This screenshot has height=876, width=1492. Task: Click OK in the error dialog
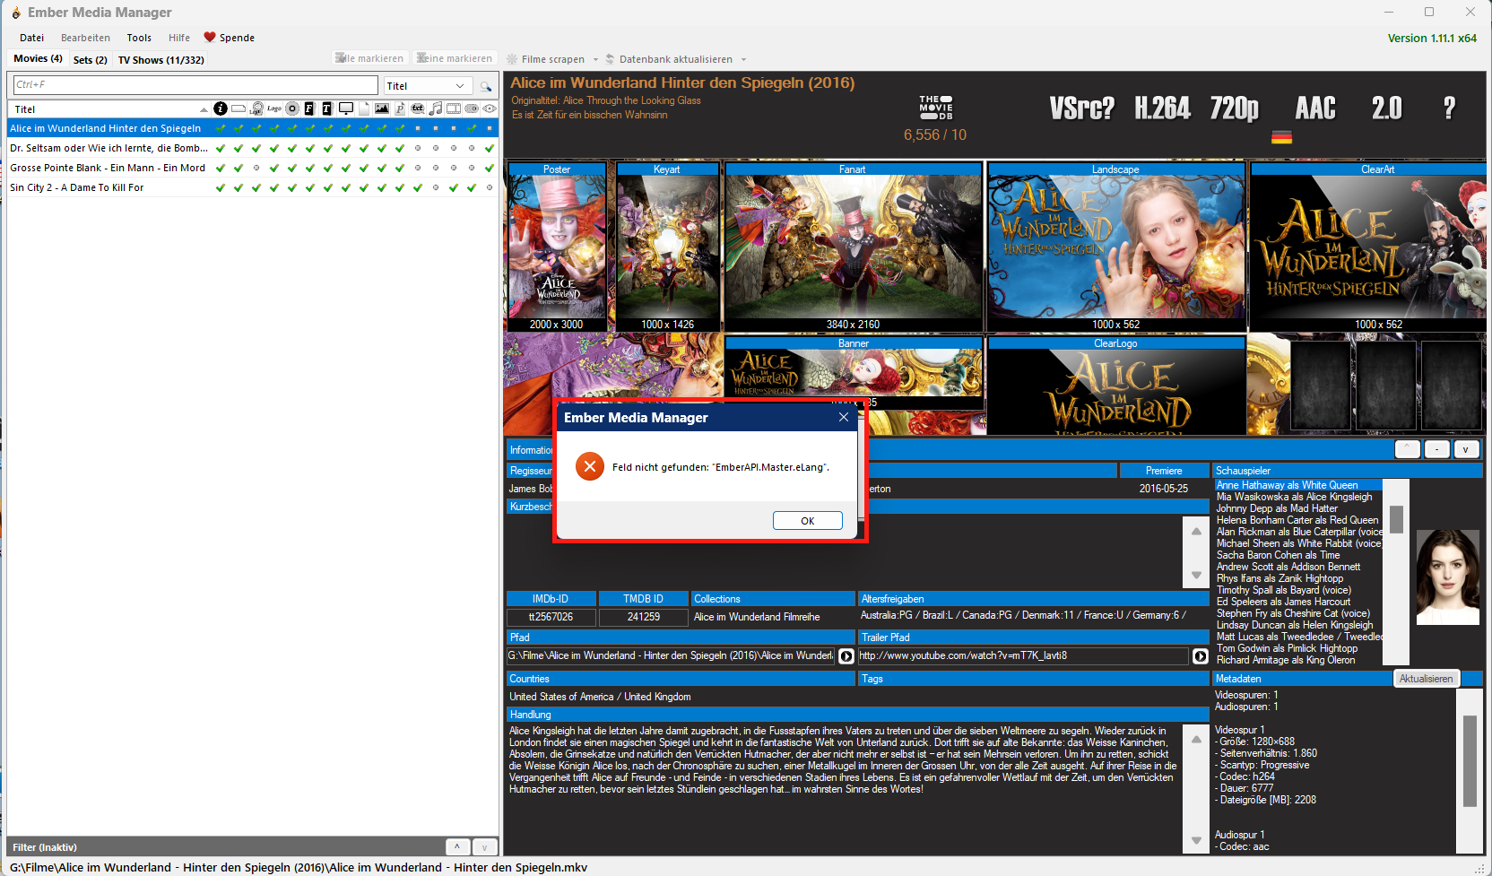[808, 521]
